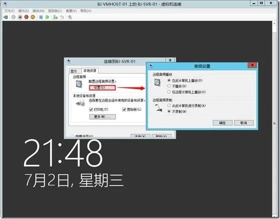Screen dimensions: 280x219
Task: Click the microphone icon in 远程音频录制 section
Action: tap(158, 108)
